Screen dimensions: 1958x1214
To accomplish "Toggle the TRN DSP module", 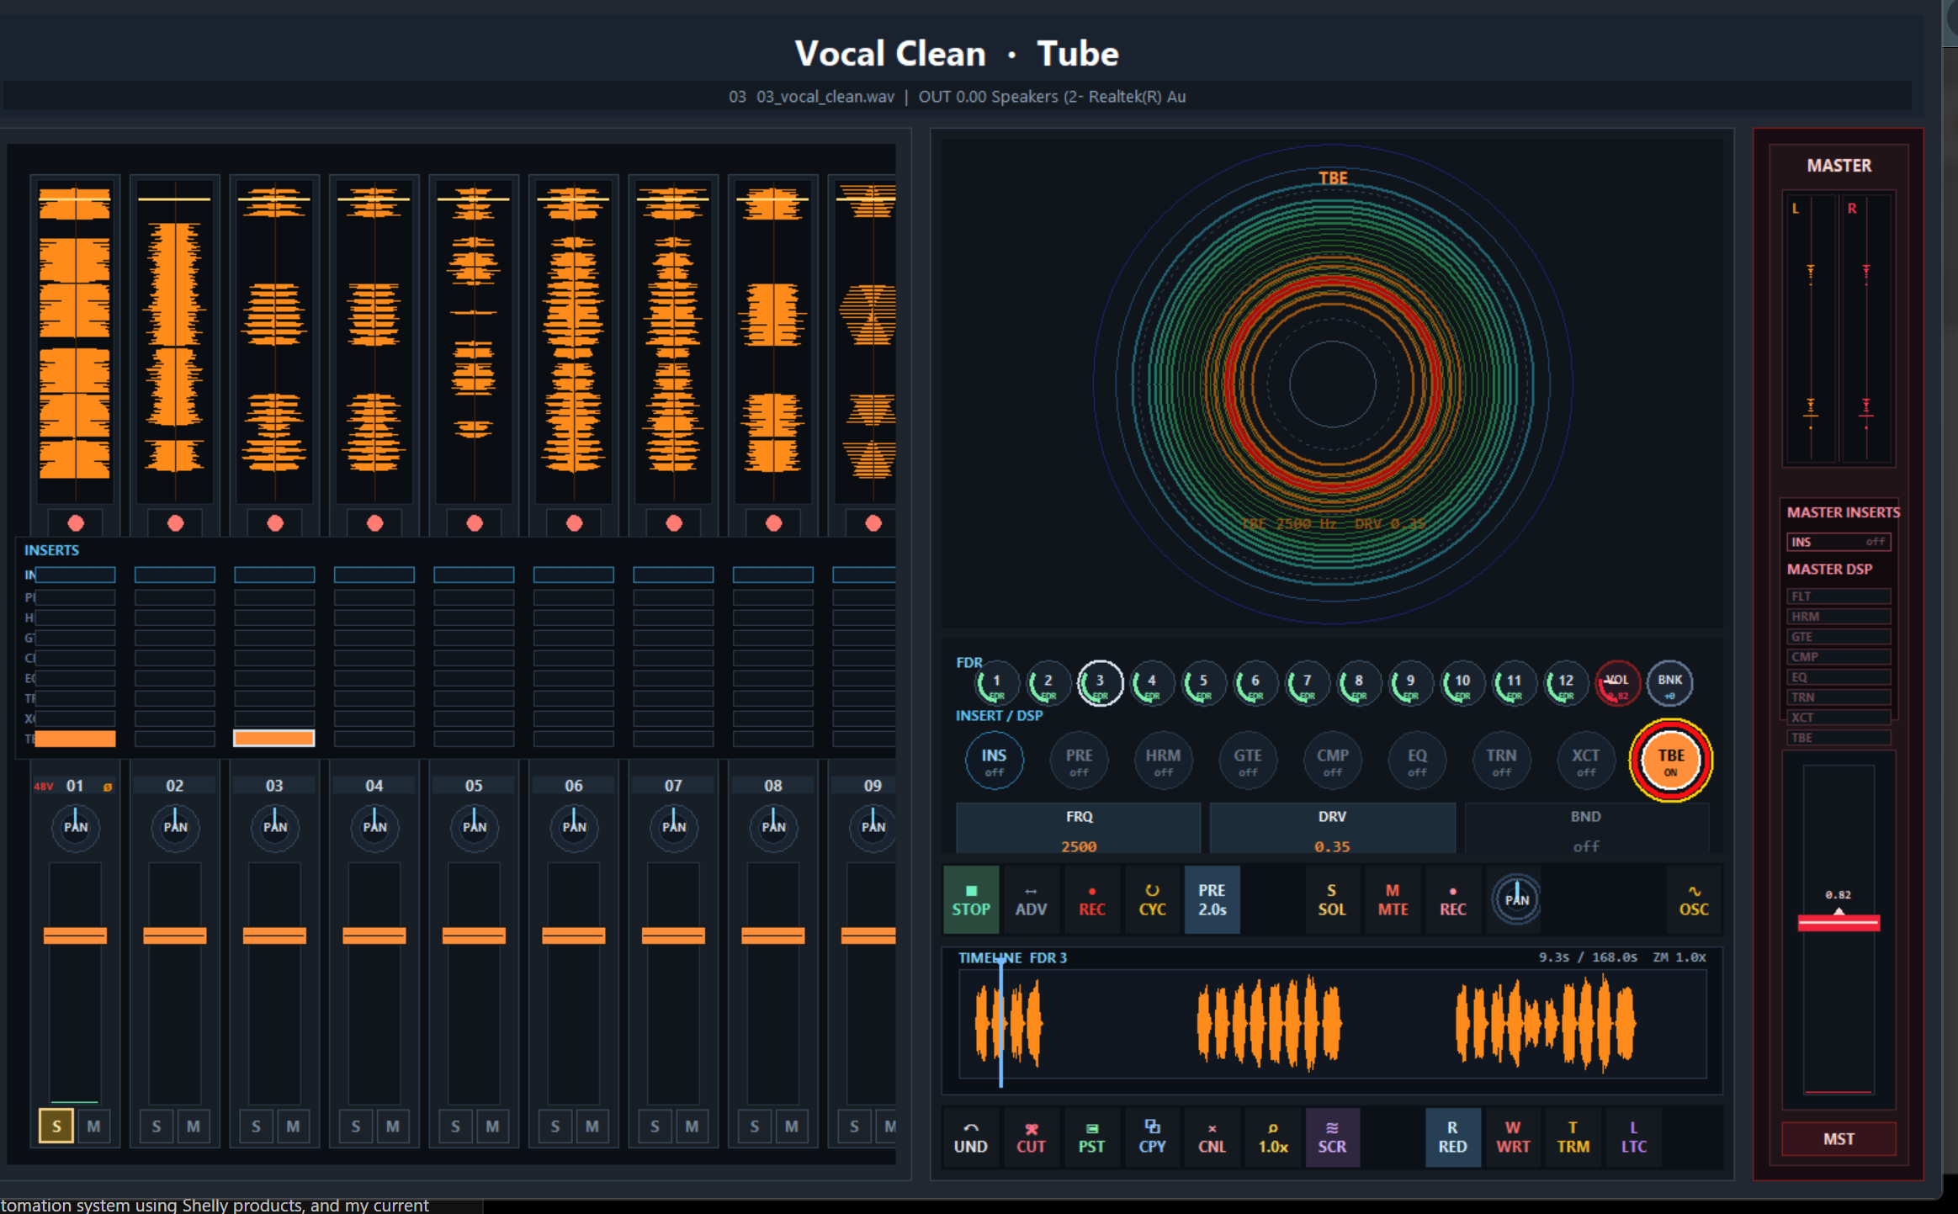I will coord(1501,761).
